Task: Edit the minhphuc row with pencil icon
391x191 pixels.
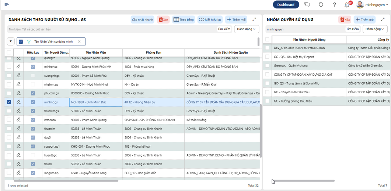Action: [x=18, y=66]
